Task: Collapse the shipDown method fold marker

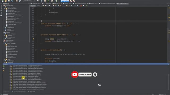Action: pyautogui.click(x=36, y=35)
